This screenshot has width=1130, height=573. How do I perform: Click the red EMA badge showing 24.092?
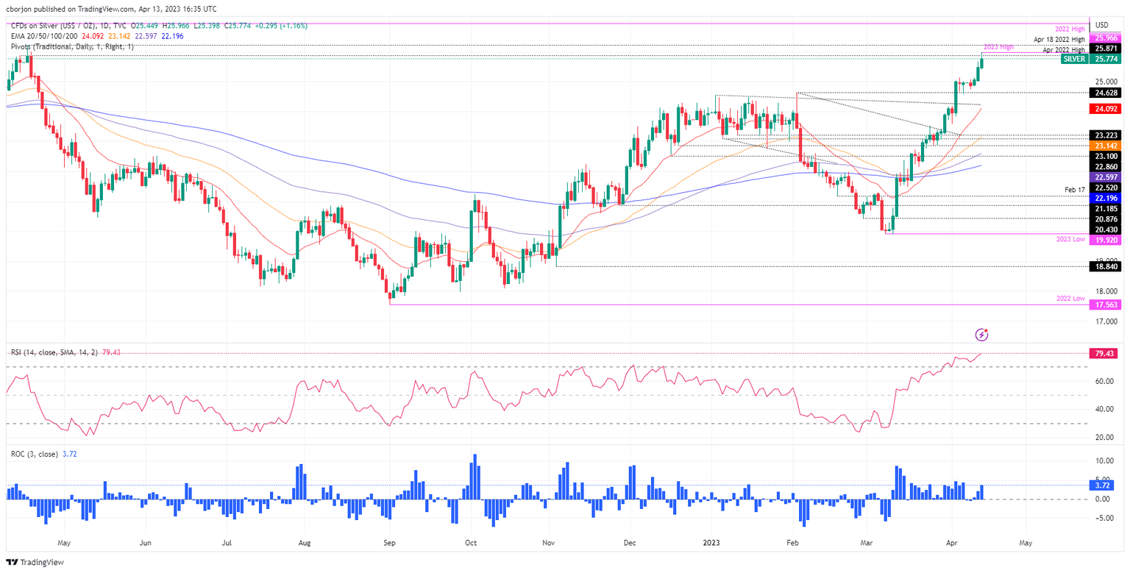click(1105, 107)
